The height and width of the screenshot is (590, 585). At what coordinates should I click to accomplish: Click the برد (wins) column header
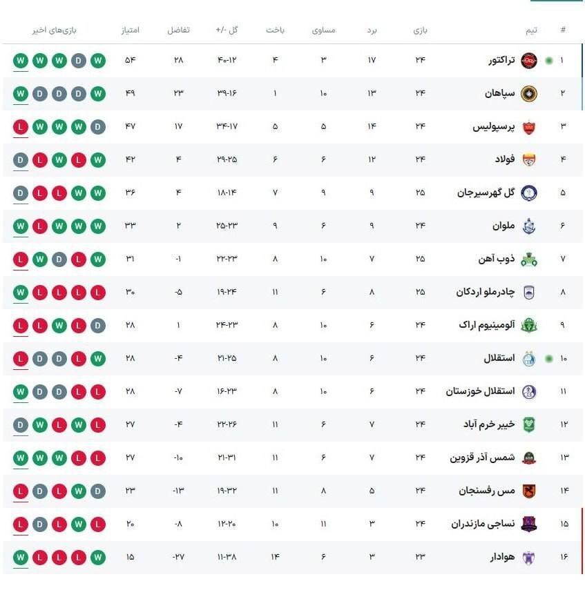point(372,30)
